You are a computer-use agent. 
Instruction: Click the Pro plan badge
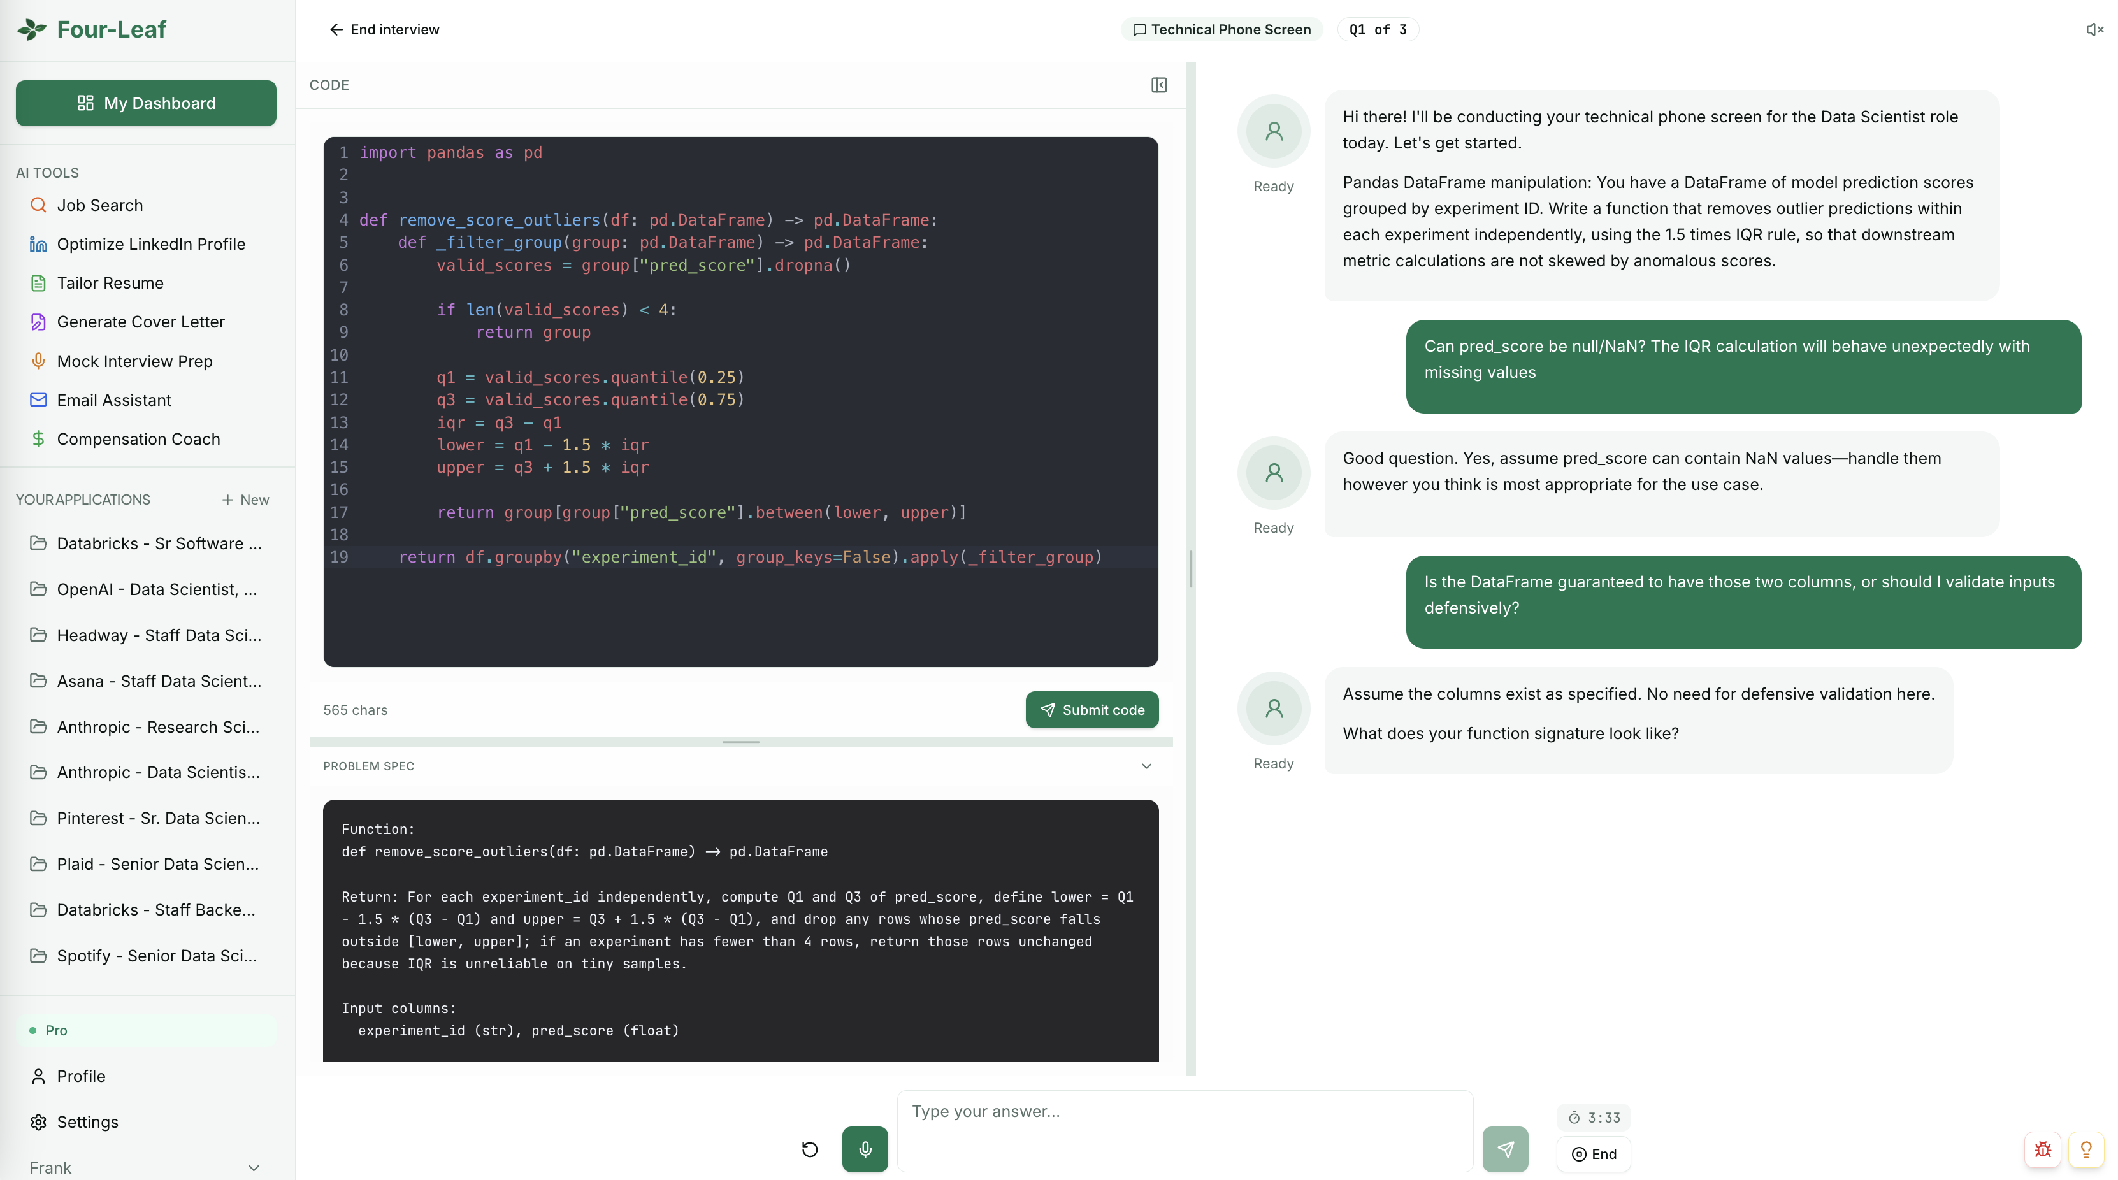(145, 1030)
